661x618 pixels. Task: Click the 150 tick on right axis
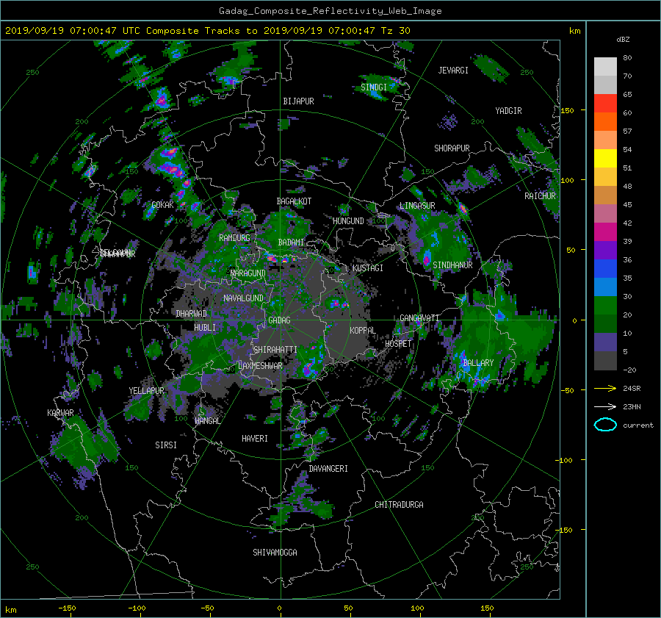(x=568, y=110)
